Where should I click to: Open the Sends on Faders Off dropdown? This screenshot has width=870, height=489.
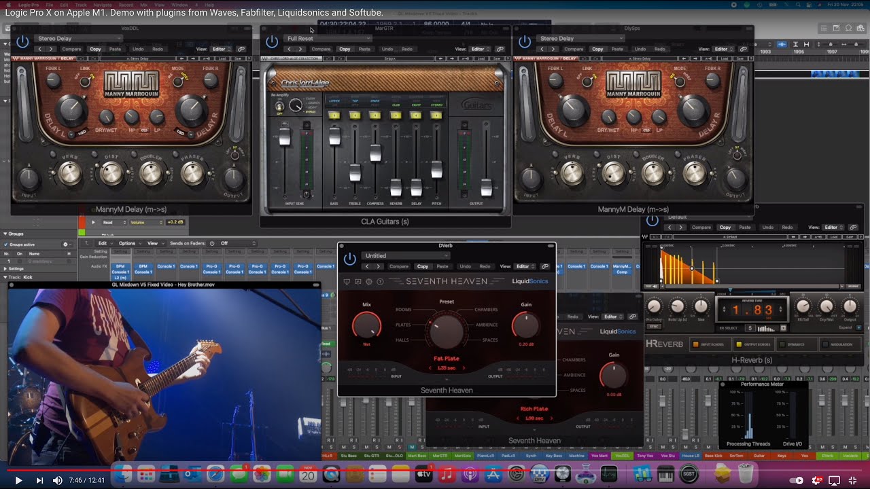pyautogui.click(x=238, y=243)
